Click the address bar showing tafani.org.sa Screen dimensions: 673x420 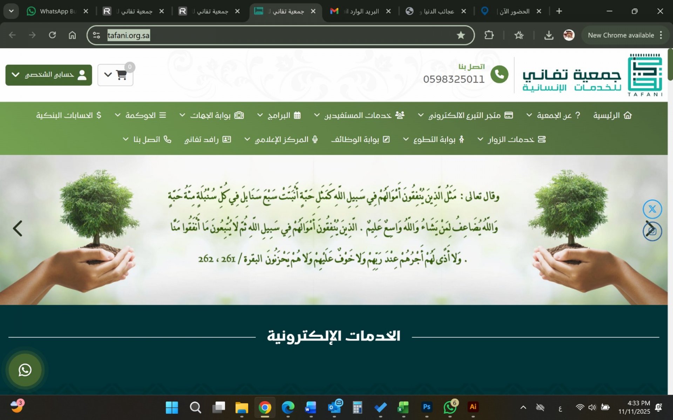coord(273,35)
